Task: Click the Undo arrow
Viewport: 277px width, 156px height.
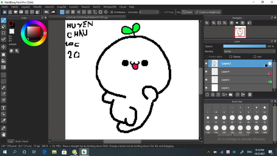Action: tap(46, 12)
